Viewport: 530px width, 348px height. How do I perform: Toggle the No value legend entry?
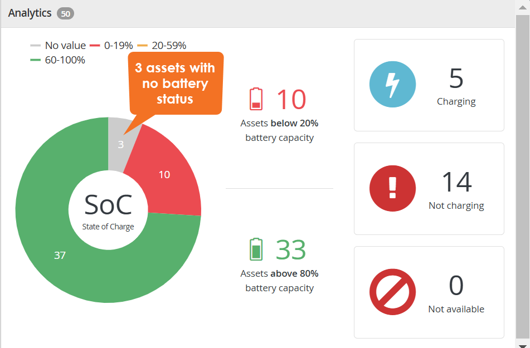pyautogui.click(x=58, y=45)
